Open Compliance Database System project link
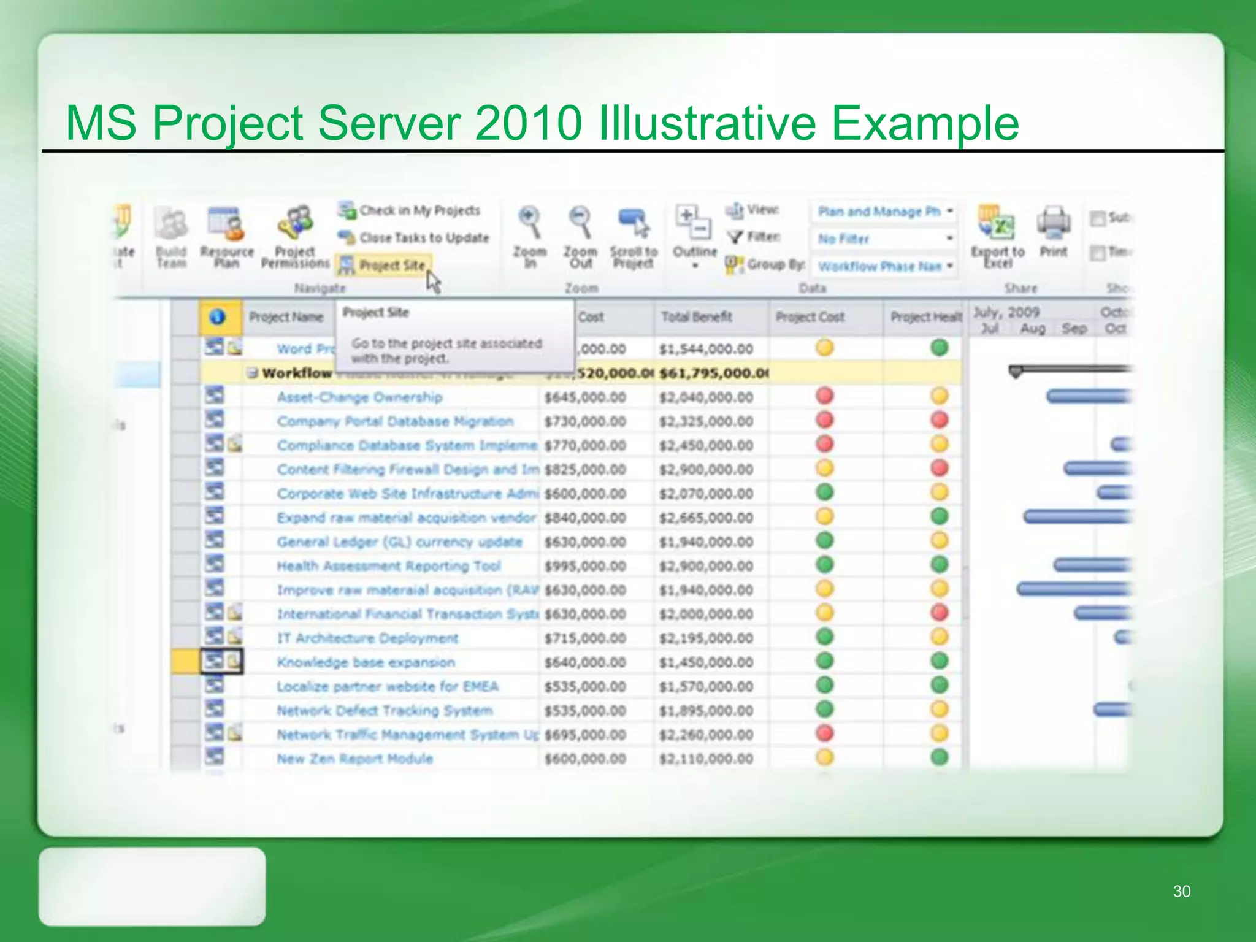Screen dimensions: 1256x942 pyautogui.click(x=407, y=445)
